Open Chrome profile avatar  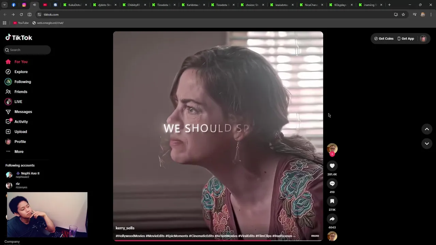click(x=423, y=15)
